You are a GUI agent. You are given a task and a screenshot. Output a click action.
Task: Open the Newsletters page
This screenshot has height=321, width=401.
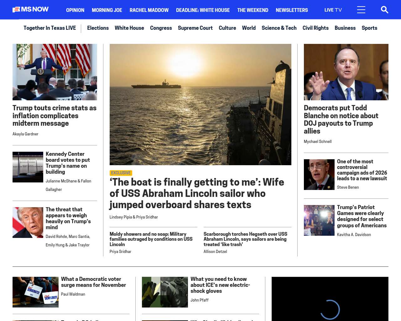click(x=292, y=10)
